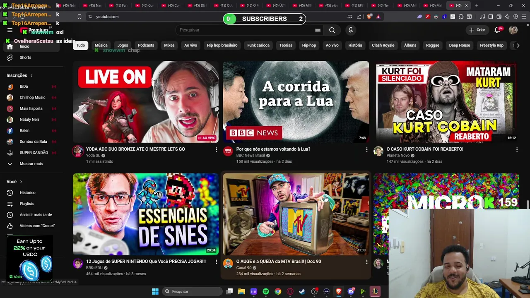
Task: Select the Clash Royale chip
Action: (x=383, y=45)
